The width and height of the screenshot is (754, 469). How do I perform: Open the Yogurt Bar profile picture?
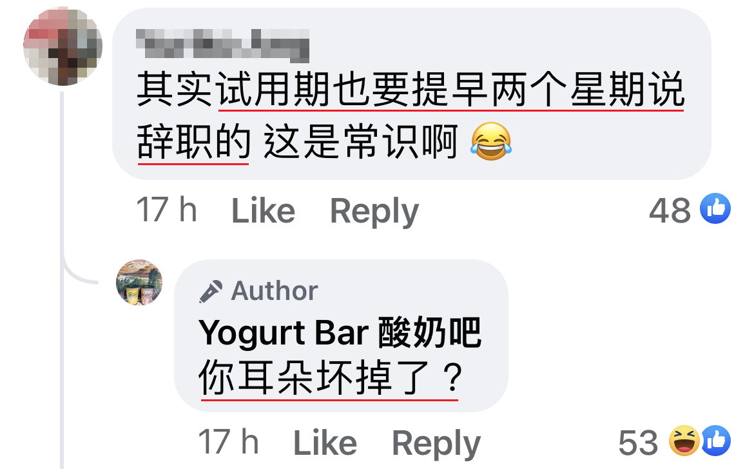pos(139,283)
